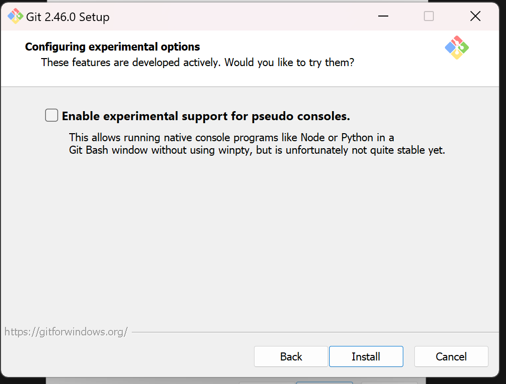
Task: Click the Git logo in the header panel
Action: tap(456, 48)
